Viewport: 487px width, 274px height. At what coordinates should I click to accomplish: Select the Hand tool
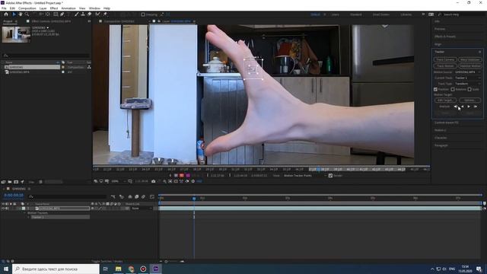(21, 14)
